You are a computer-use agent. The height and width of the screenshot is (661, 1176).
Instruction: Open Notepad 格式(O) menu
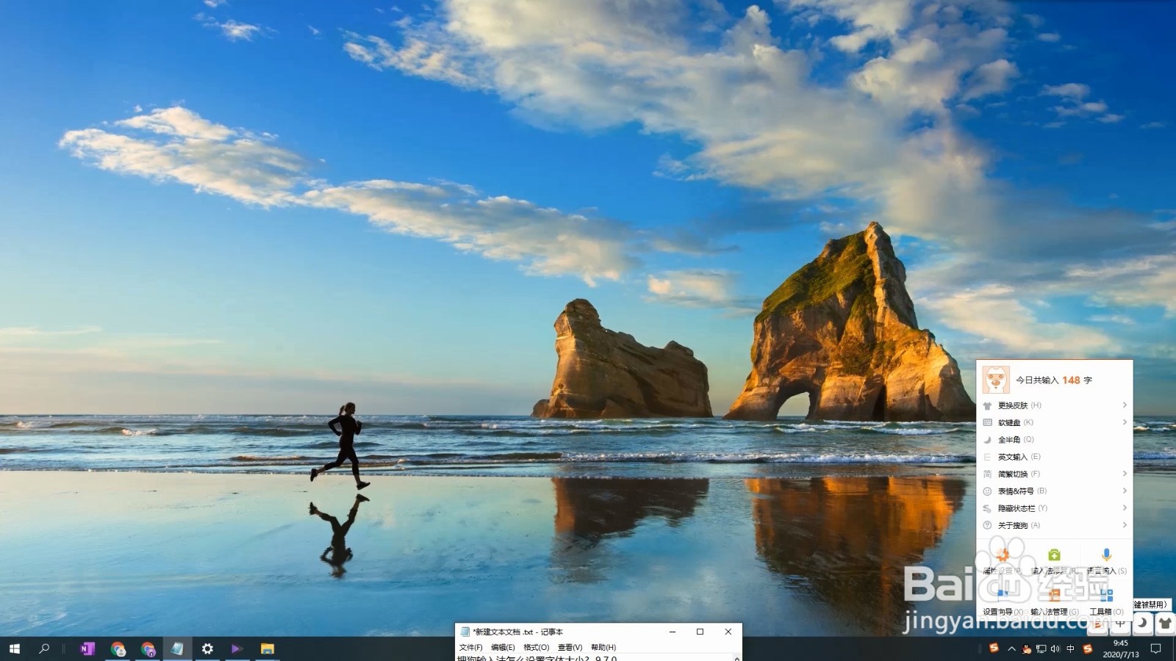coord(536,647)
